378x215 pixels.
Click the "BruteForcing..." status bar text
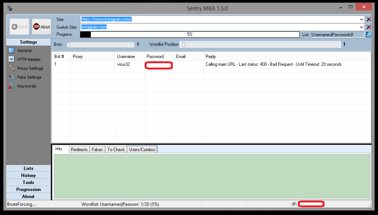coord(21,204)
